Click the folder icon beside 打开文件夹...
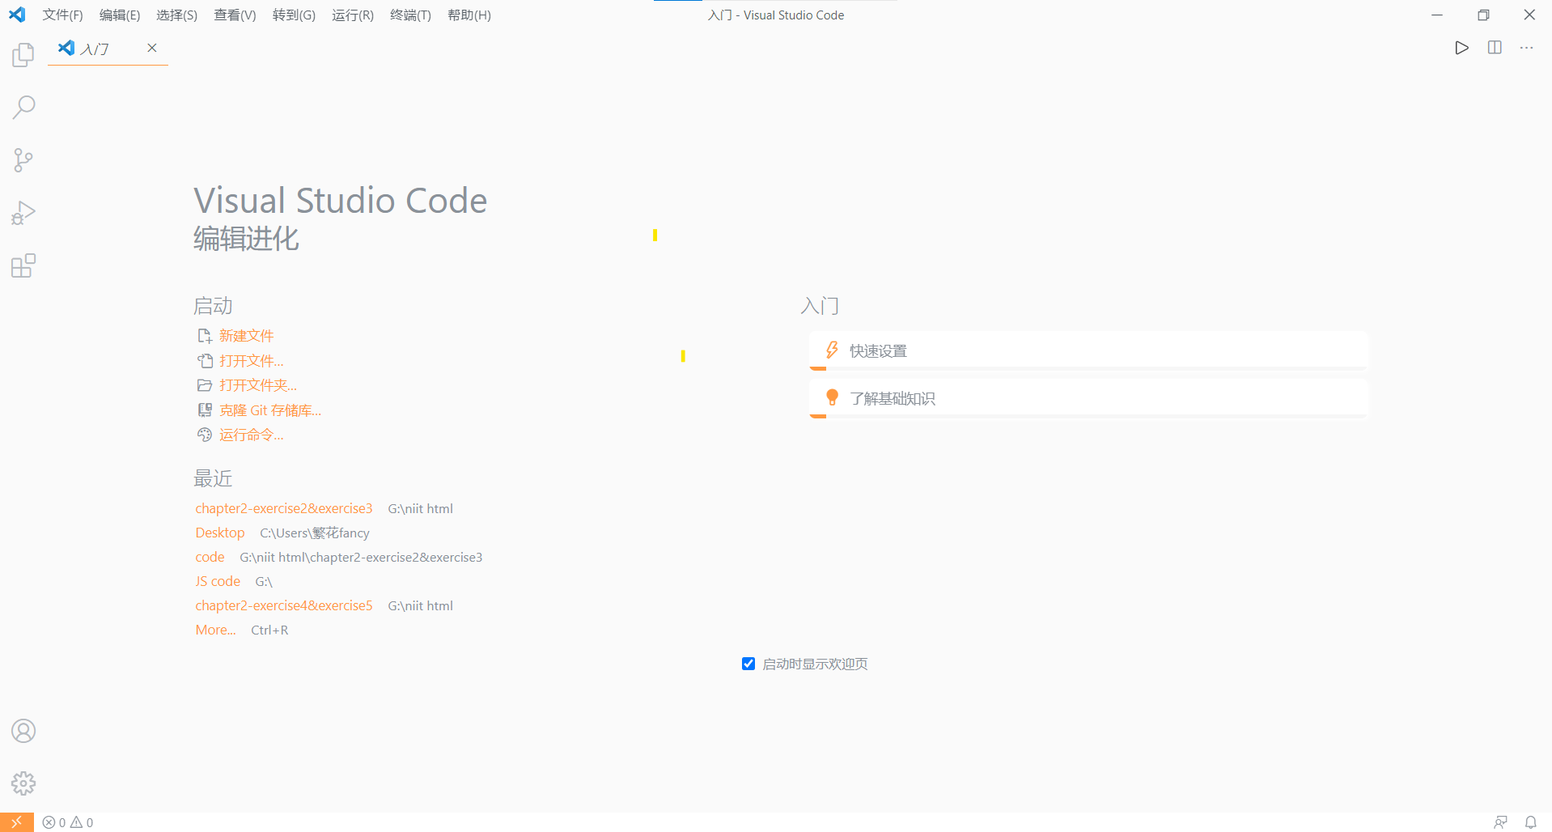1552x832 pixels. 205,385
